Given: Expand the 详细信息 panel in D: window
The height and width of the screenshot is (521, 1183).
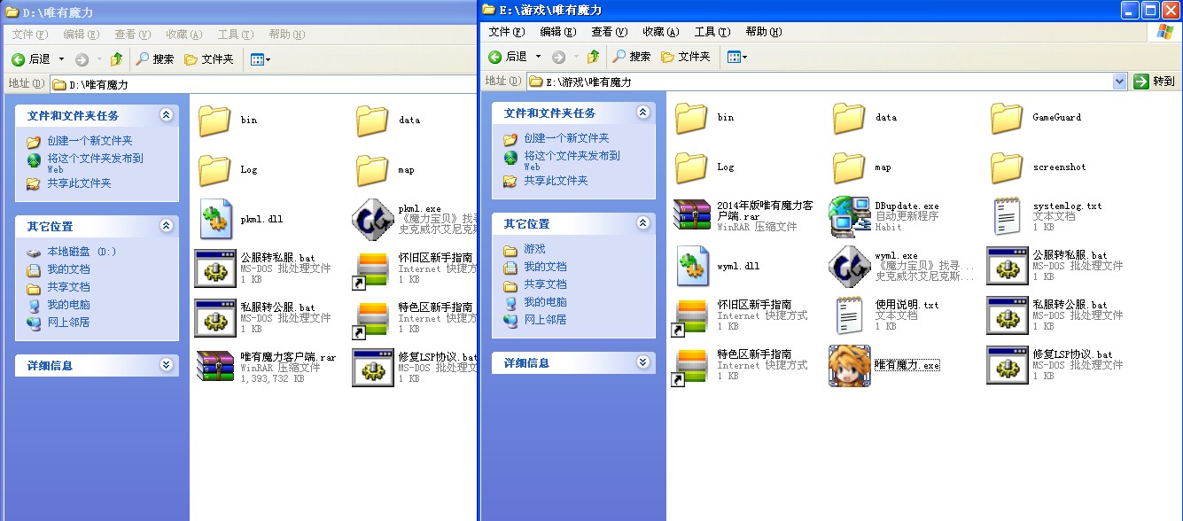Looking at the screenshot, I should point(165,364).
